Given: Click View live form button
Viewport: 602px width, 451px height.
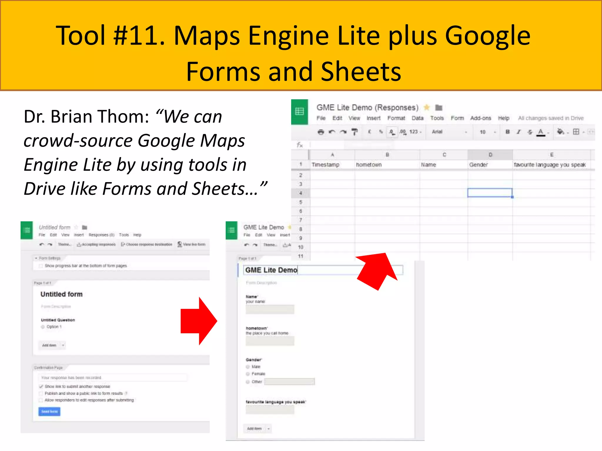Looking at the screenshot, I should tap(192, 244).
